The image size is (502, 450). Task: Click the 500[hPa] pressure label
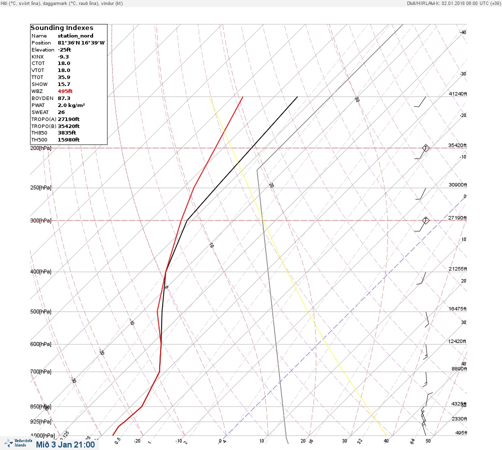pyautogui.click(x=41, y=311)
